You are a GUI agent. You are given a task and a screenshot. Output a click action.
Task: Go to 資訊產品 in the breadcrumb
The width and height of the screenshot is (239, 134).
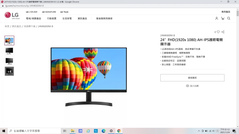tap(17, 26)
